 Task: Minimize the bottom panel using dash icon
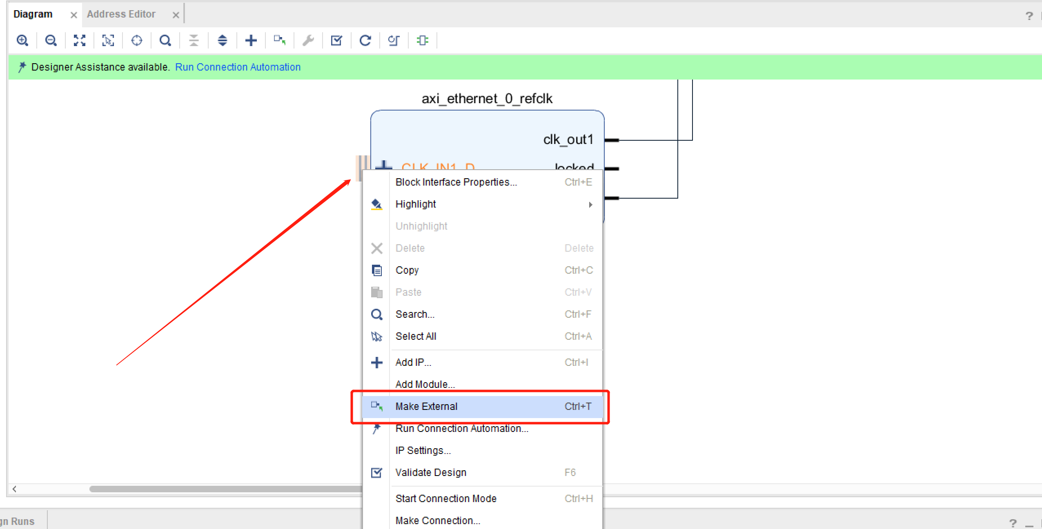click(1029, 525)
